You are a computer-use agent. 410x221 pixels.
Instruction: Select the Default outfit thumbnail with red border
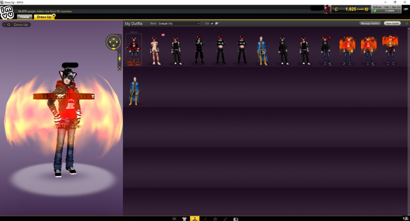[133, 50]
